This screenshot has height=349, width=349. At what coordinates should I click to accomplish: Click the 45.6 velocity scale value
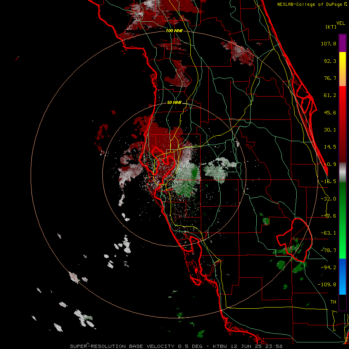pyautogui.click(x=330, y=112)
